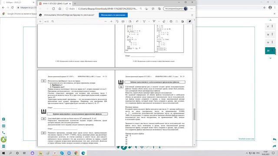Fit PDF to page width
The image size is (278, 156).
[123, 21]
